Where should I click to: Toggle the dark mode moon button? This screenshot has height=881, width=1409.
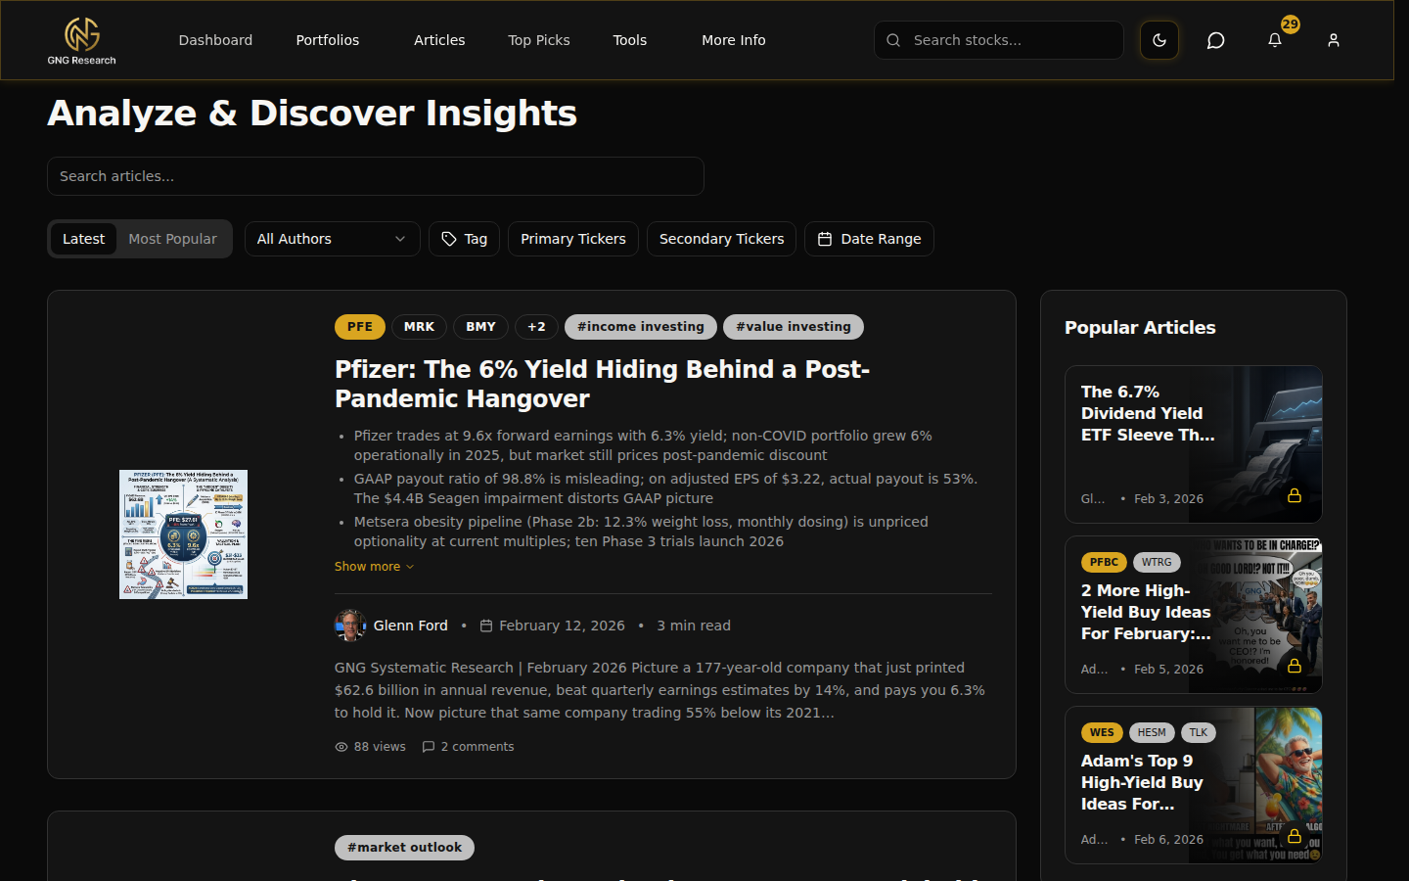point(1159,40)
